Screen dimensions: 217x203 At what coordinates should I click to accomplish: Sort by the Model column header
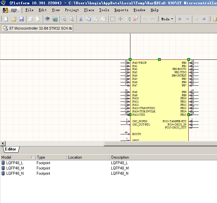tap(18, 157)
